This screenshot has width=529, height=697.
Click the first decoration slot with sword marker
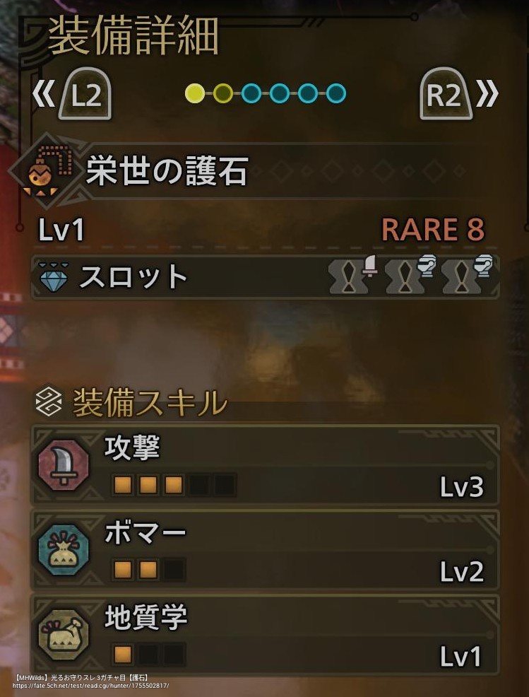(352, 275)
